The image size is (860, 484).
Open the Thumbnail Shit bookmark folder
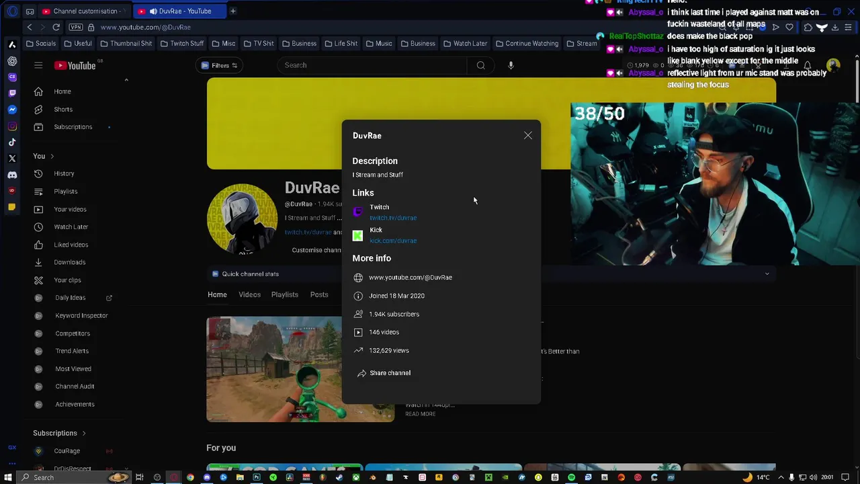tap(126, 44)
